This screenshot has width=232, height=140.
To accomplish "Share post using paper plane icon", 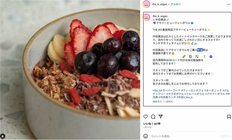I will click(x=161, y=117).
